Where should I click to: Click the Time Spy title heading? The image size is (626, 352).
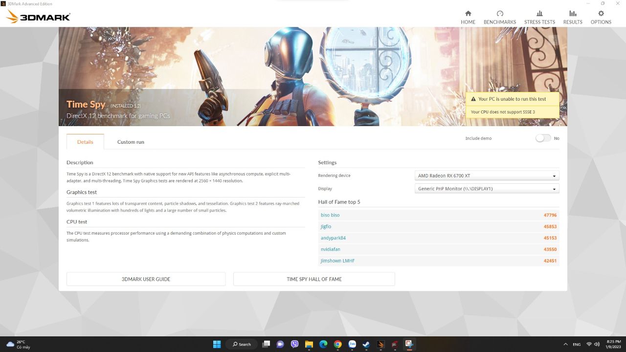point(86,104)
